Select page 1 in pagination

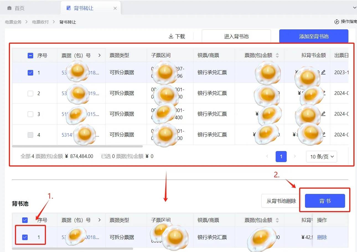281,157
